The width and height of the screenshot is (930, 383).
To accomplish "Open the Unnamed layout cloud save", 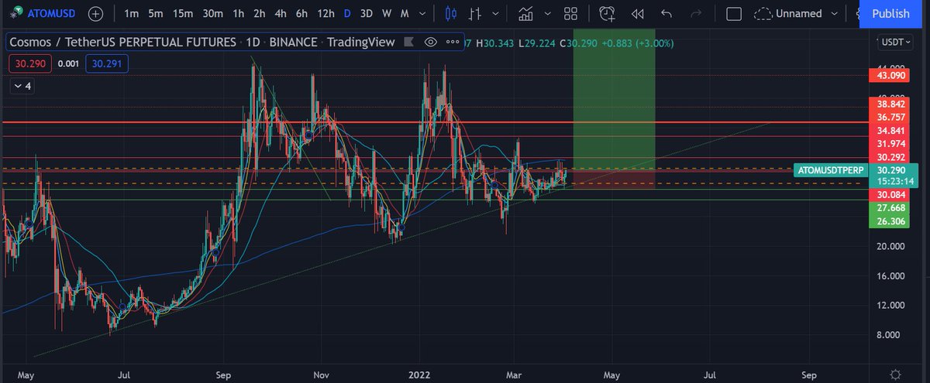I will (x=789, y=14).
